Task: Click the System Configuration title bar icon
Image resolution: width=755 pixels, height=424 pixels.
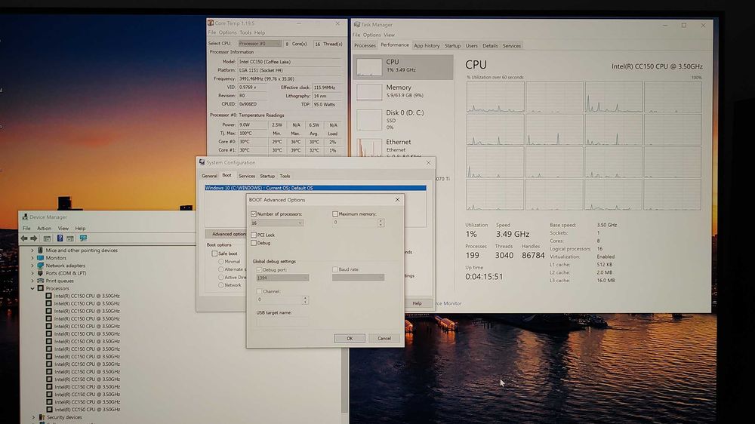Action: coord(202,162)
